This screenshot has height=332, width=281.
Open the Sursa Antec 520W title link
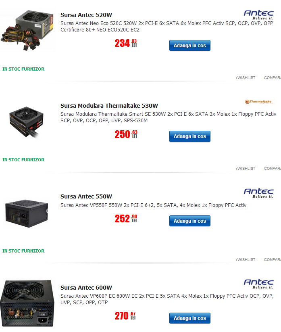click(86, 15)
